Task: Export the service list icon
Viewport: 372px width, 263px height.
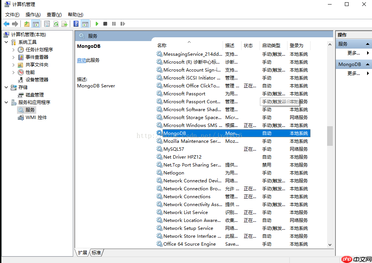Action: coord(65,24)
